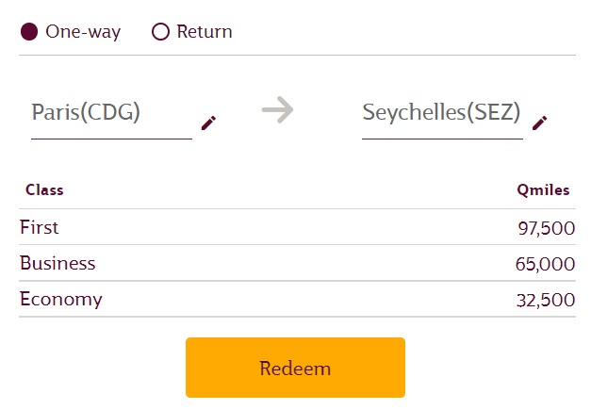
Task: Click the Return label text
Action: point(205,32)
